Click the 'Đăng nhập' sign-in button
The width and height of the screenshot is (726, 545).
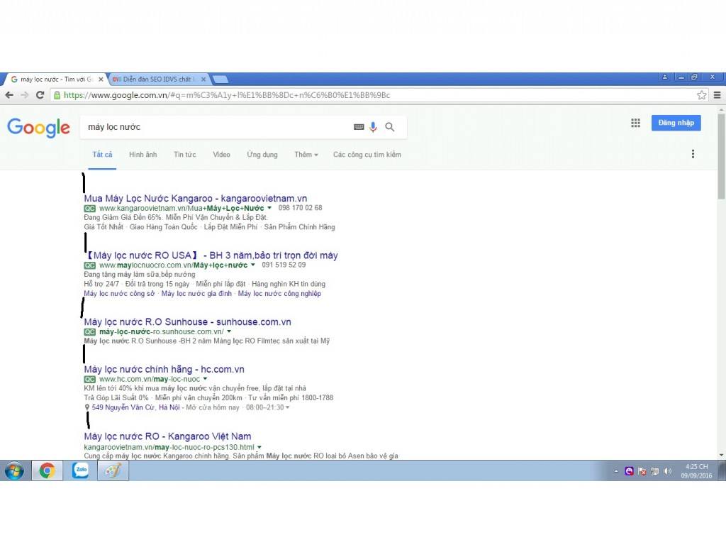(676, 123)
